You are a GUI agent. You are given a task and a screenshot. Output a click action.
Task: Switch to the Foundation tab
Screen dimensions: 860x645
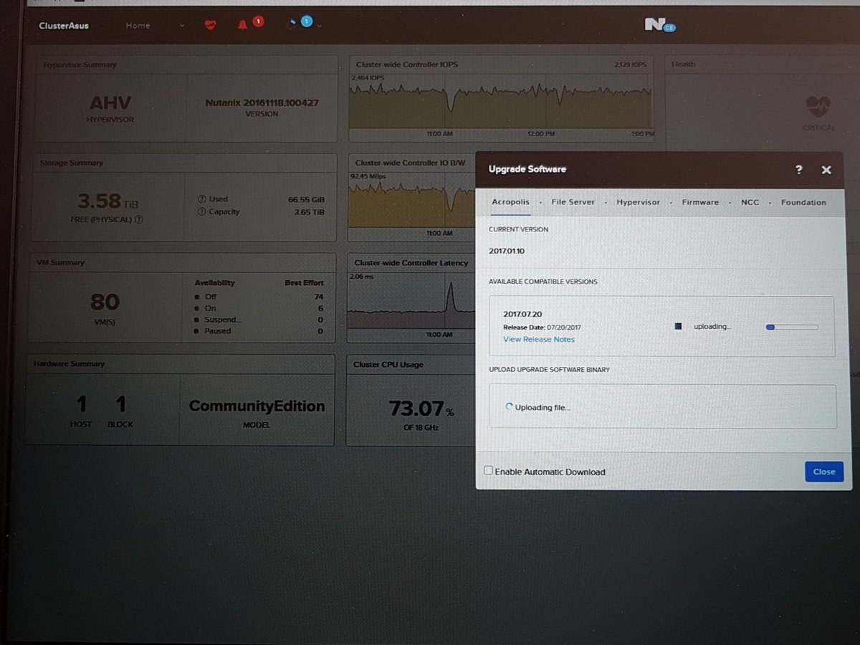click(803, 202)
